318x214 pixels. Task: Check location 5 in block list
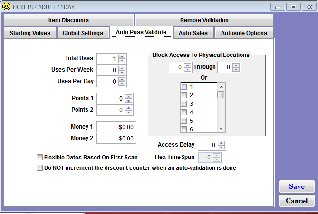pyautogui.click(x=184, y=121)
